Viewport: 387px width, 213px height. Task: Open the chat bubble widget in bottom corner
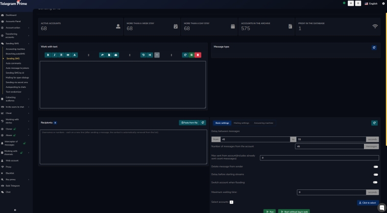click(x=382, y=208)
